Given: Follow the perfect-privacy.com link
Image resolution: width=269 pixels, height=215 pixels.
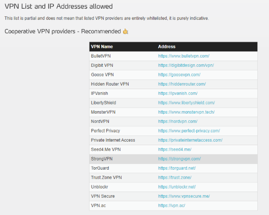Looking at the screenshot, I should [x=189, y=131].
